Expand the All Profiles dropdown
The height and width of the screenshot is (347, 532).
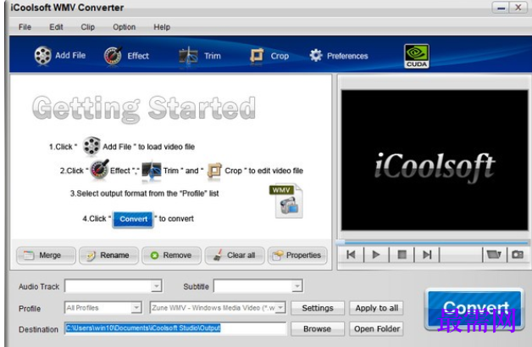[x=136, y=308]
